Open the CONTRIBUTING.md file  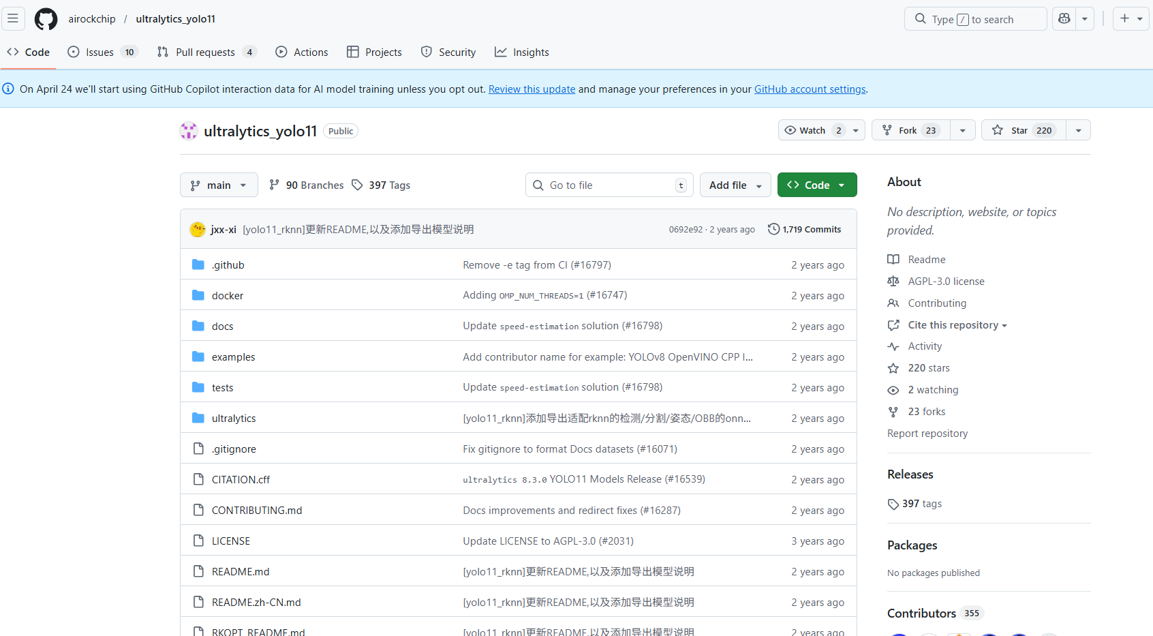point(257,511)
